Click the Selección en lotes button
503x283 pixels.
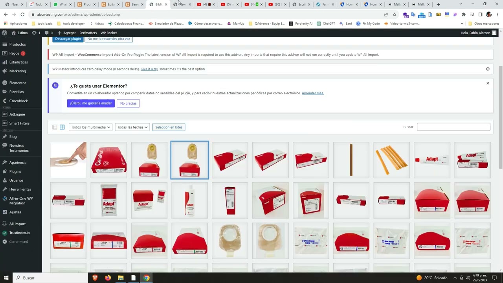click(169, 127)
